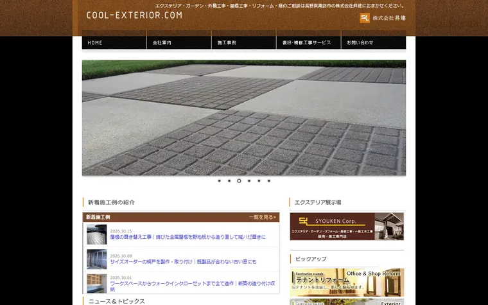Click the 新着施工例の紹介 heading
Screen dimensions: 488x305
(112, 203)
